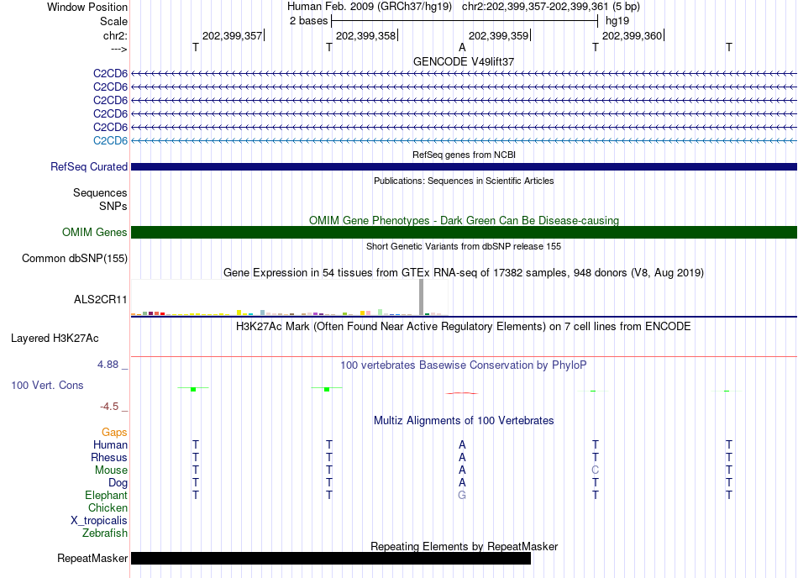Screen dimensions: 798x578
Task: Click the reference base A in sequence row
Action: pyautogui.click(x=462, y=47)
